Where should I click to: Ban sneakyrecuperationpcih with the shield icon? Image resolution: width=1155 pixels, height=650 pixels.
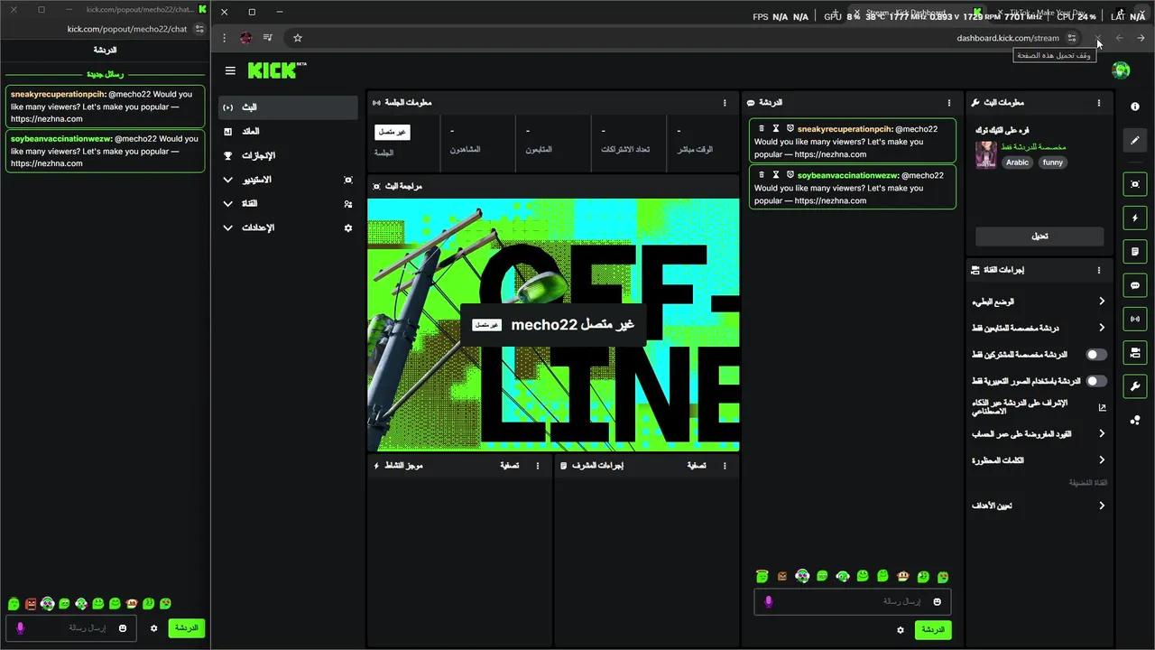(x=790, y=129)
